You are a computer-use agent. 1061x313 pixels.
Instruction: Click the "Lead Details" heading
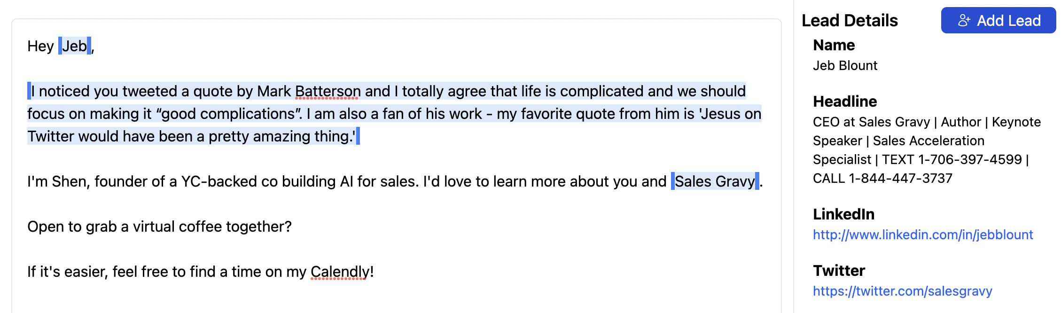[x=850, y=21]
